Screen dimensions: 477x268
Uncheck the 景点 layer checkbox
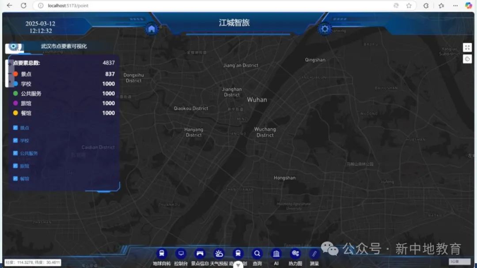(x=15, y=128)
